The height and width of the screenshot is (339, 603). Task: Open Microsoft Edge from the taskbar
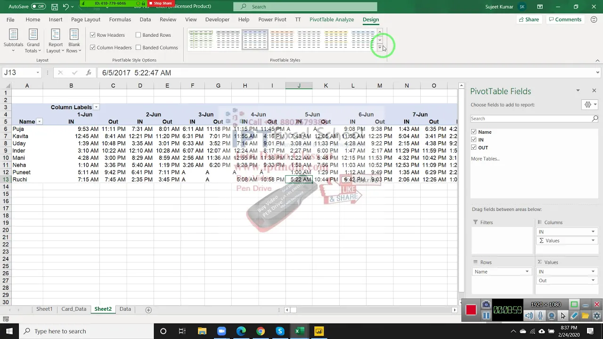pyautogui.click(x=241, y=331)
